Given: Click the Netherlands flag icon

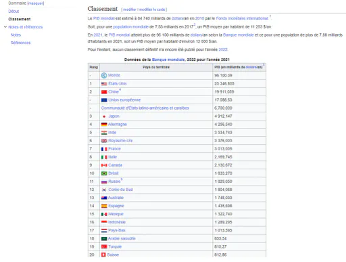Looking at the screenshot, I should point(104,230).
